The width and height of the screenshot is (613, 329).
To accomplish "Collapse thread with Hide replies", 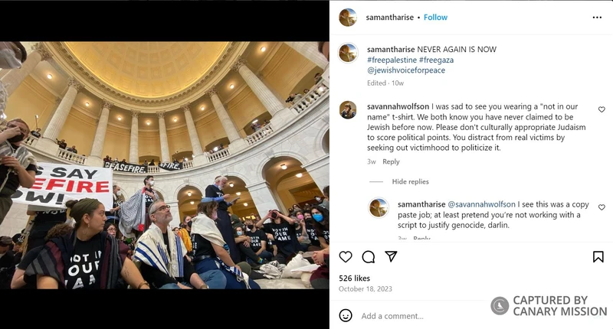I will click(410, 181).
